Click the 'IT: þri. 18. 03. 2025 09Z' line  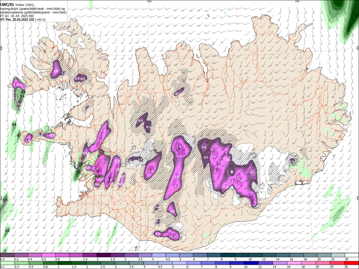point(18,16)
